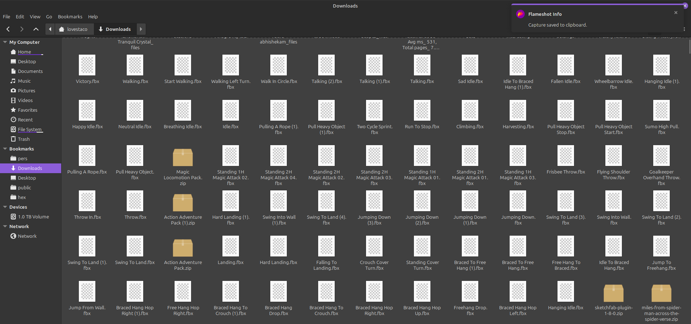
Task: Collapse the Bookmarks sidebar section
Action: [x=5, y=149]
